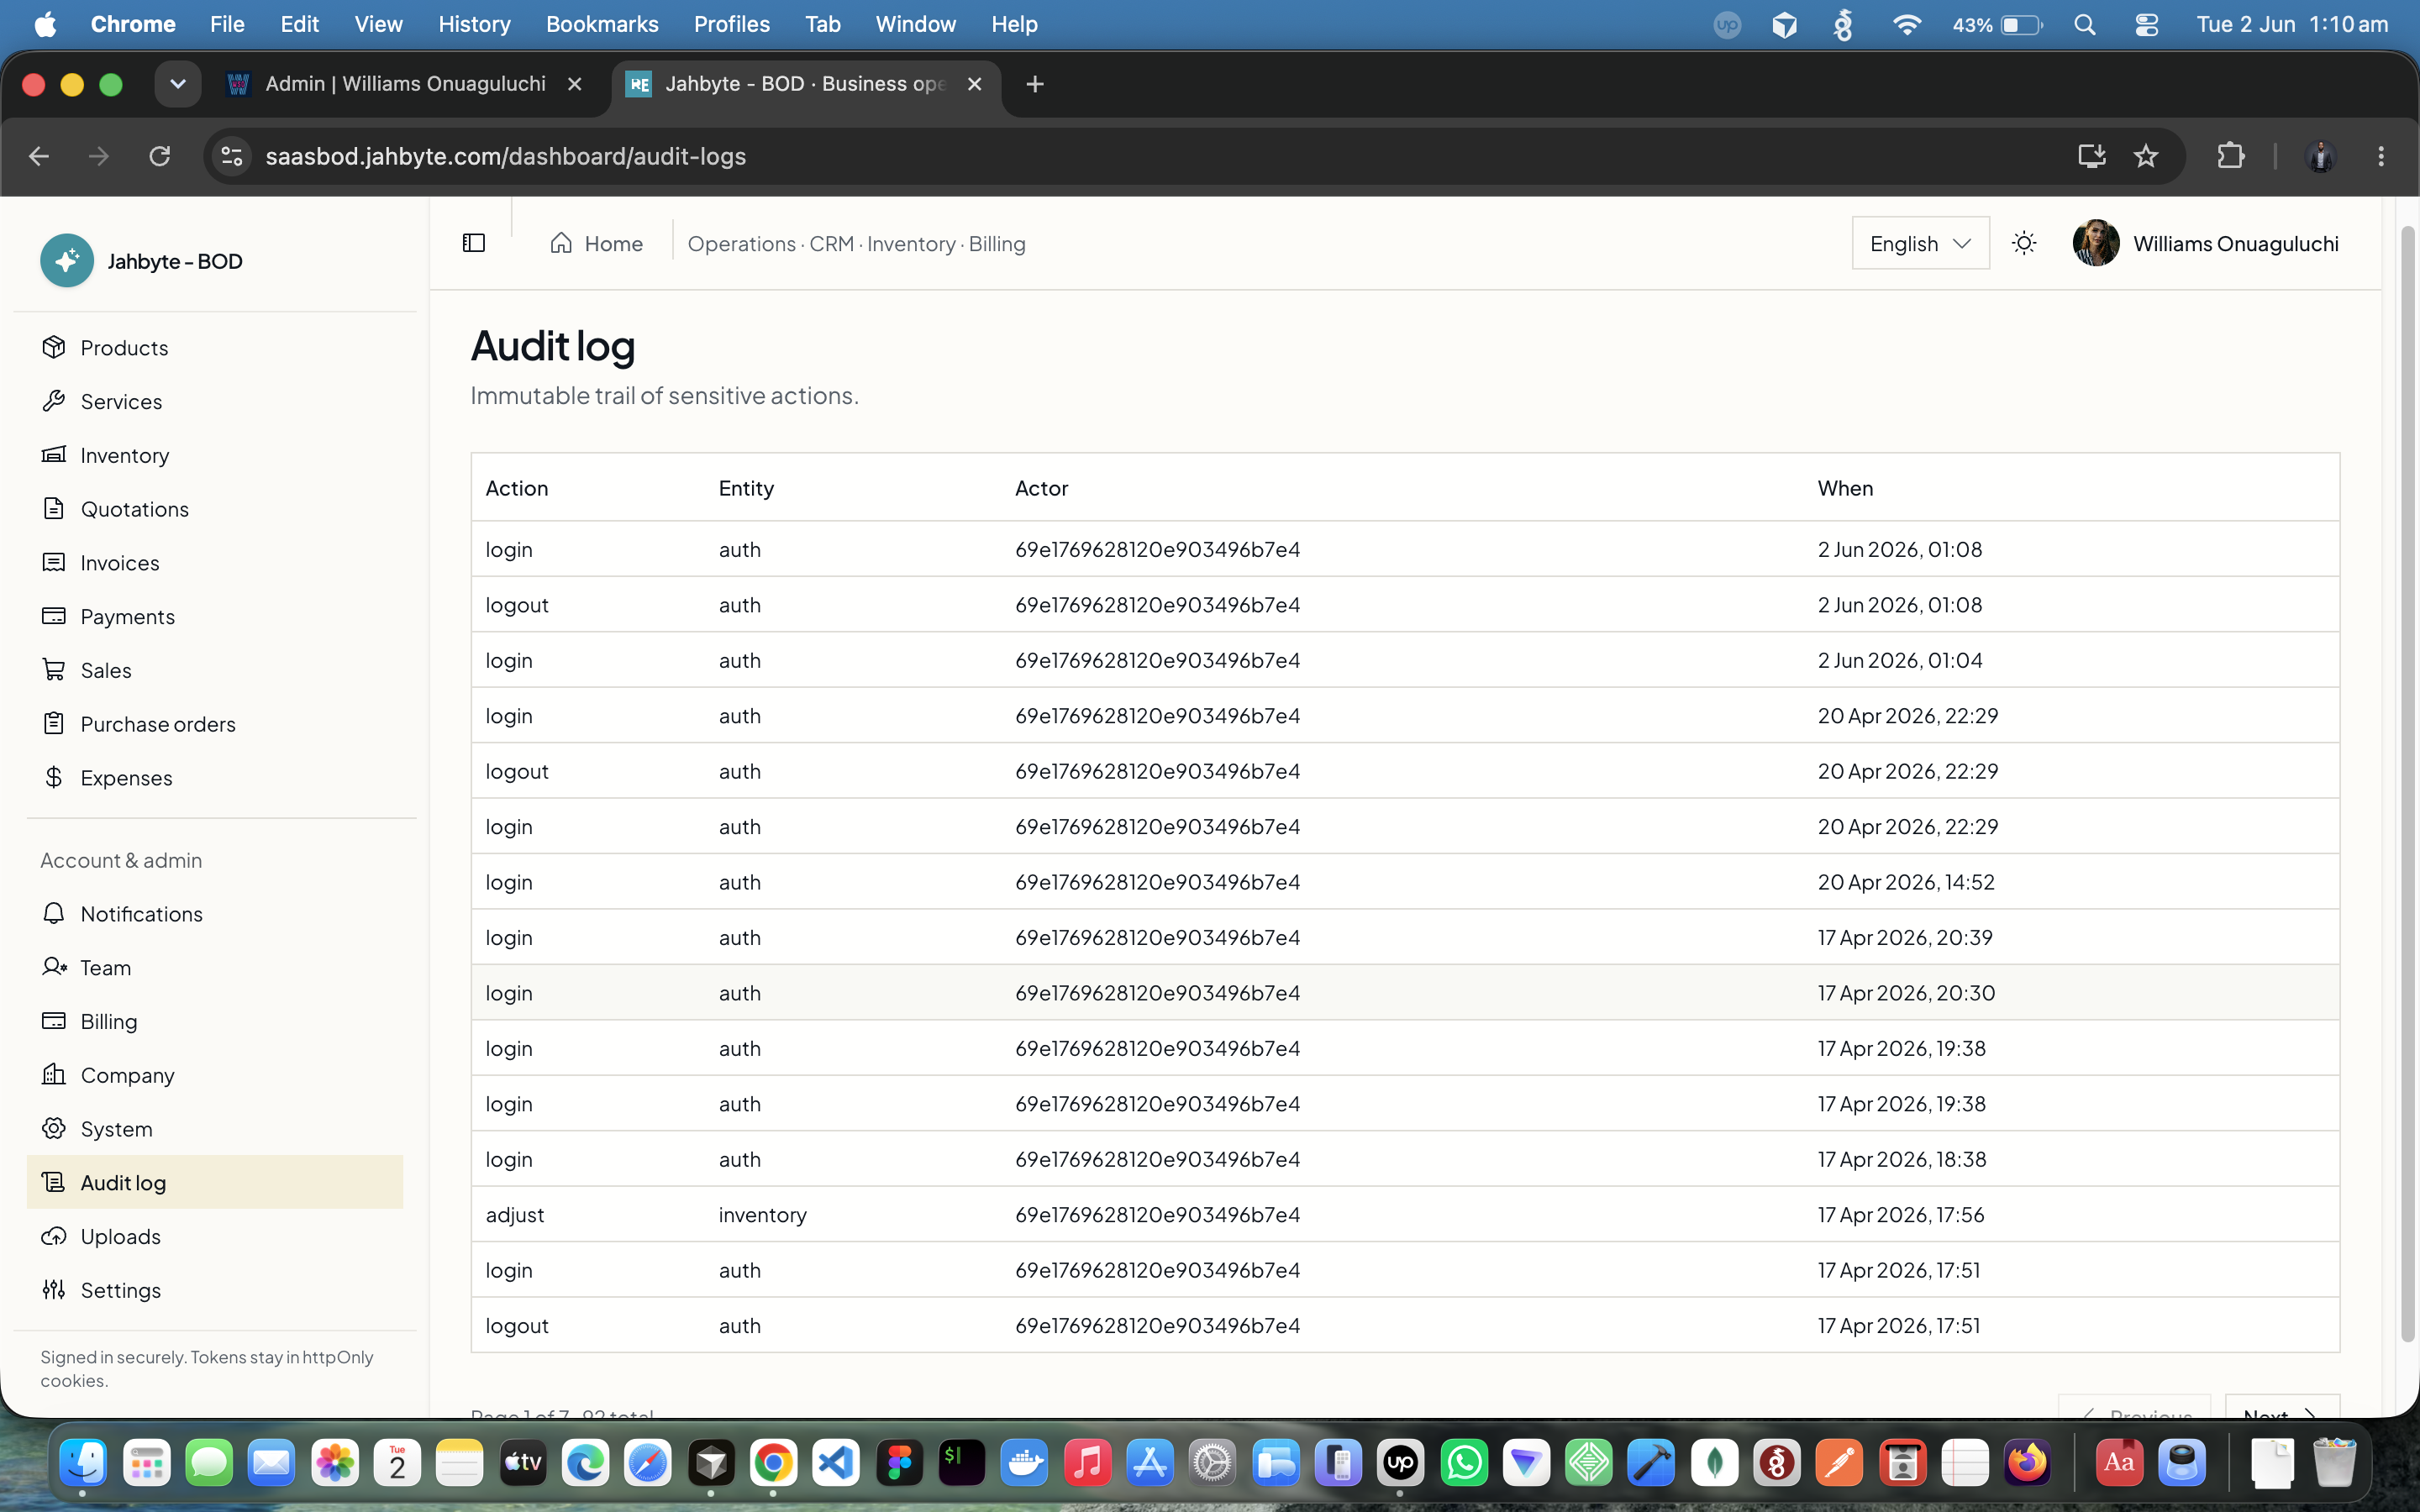Image resolution: width=2420 pixels, height=1512 pixels.
Task: Open the Profiles menu
Action: 732,24
